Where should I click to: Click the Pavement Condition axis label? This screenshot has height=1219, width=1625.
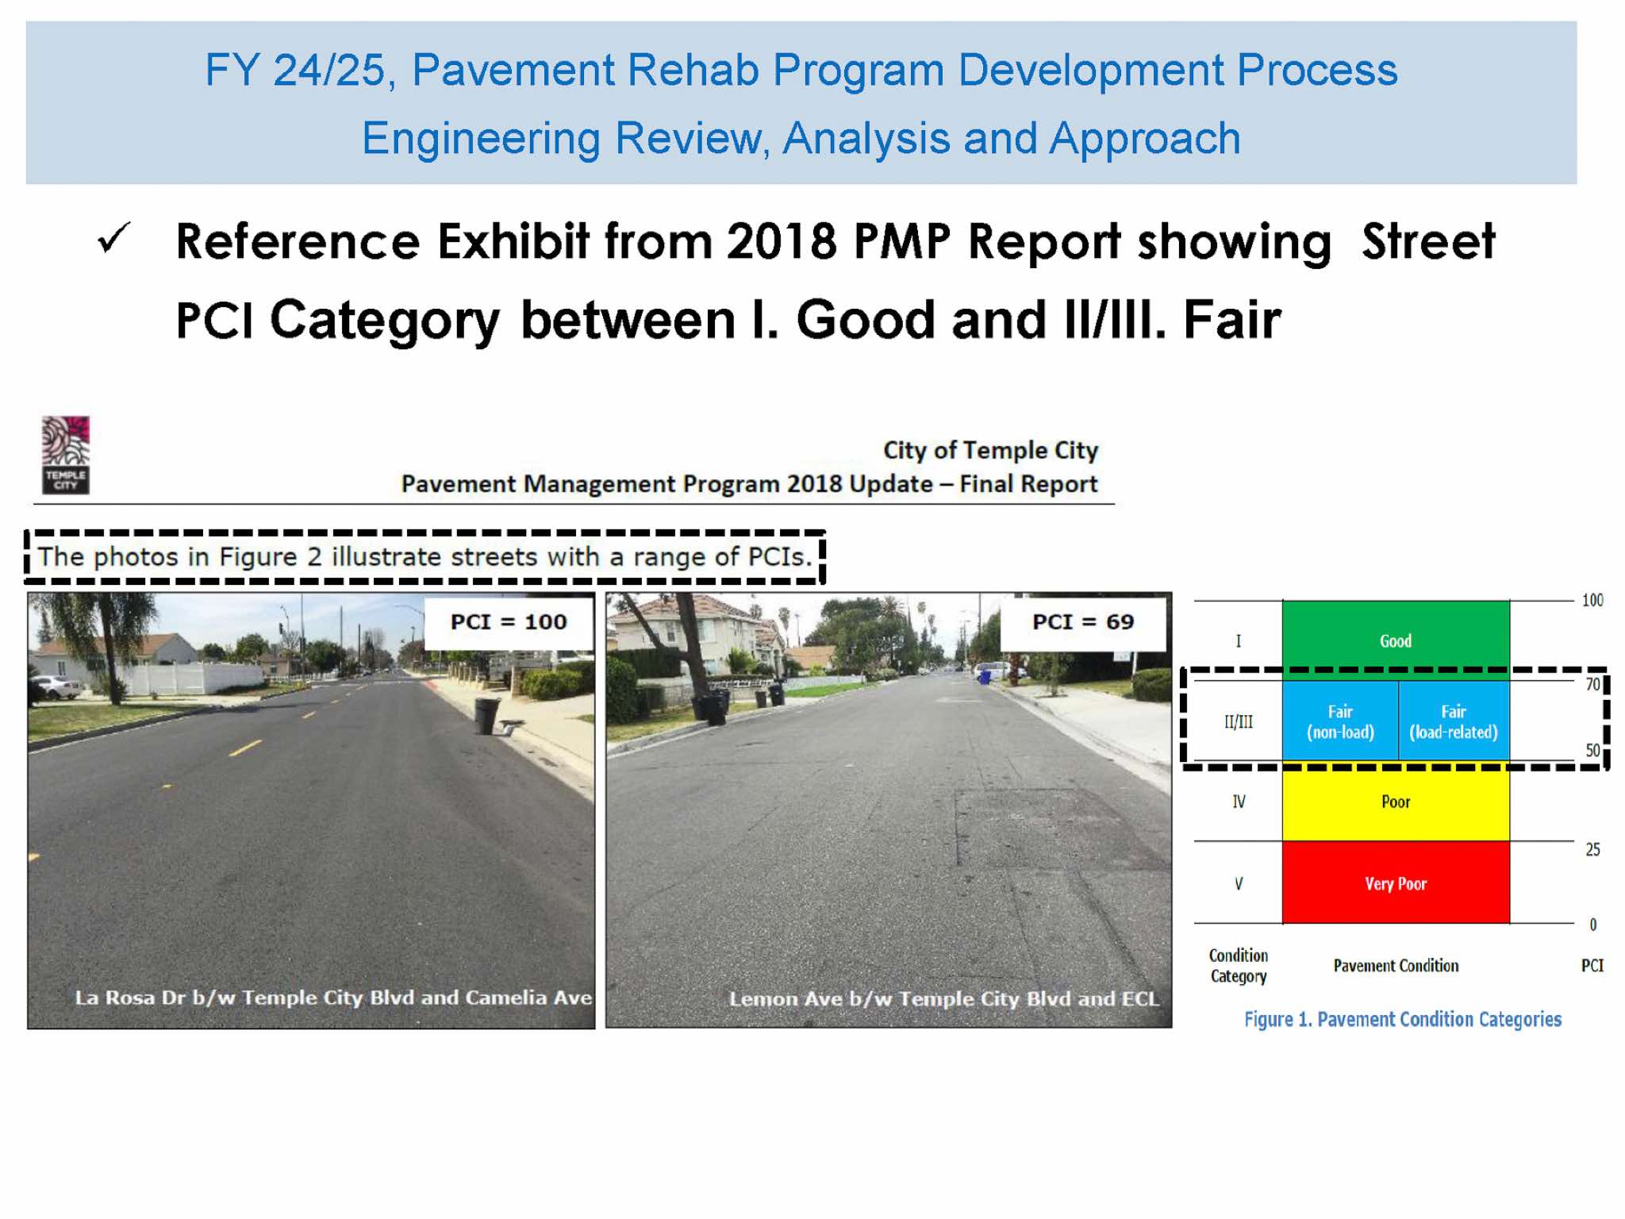(1395, 966)
